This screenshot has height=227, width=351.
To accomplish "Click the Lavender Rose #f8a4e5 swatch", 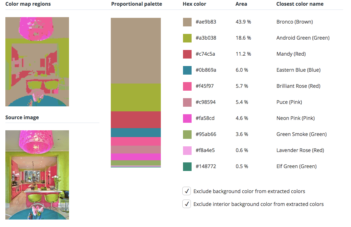I will (187, 151).
